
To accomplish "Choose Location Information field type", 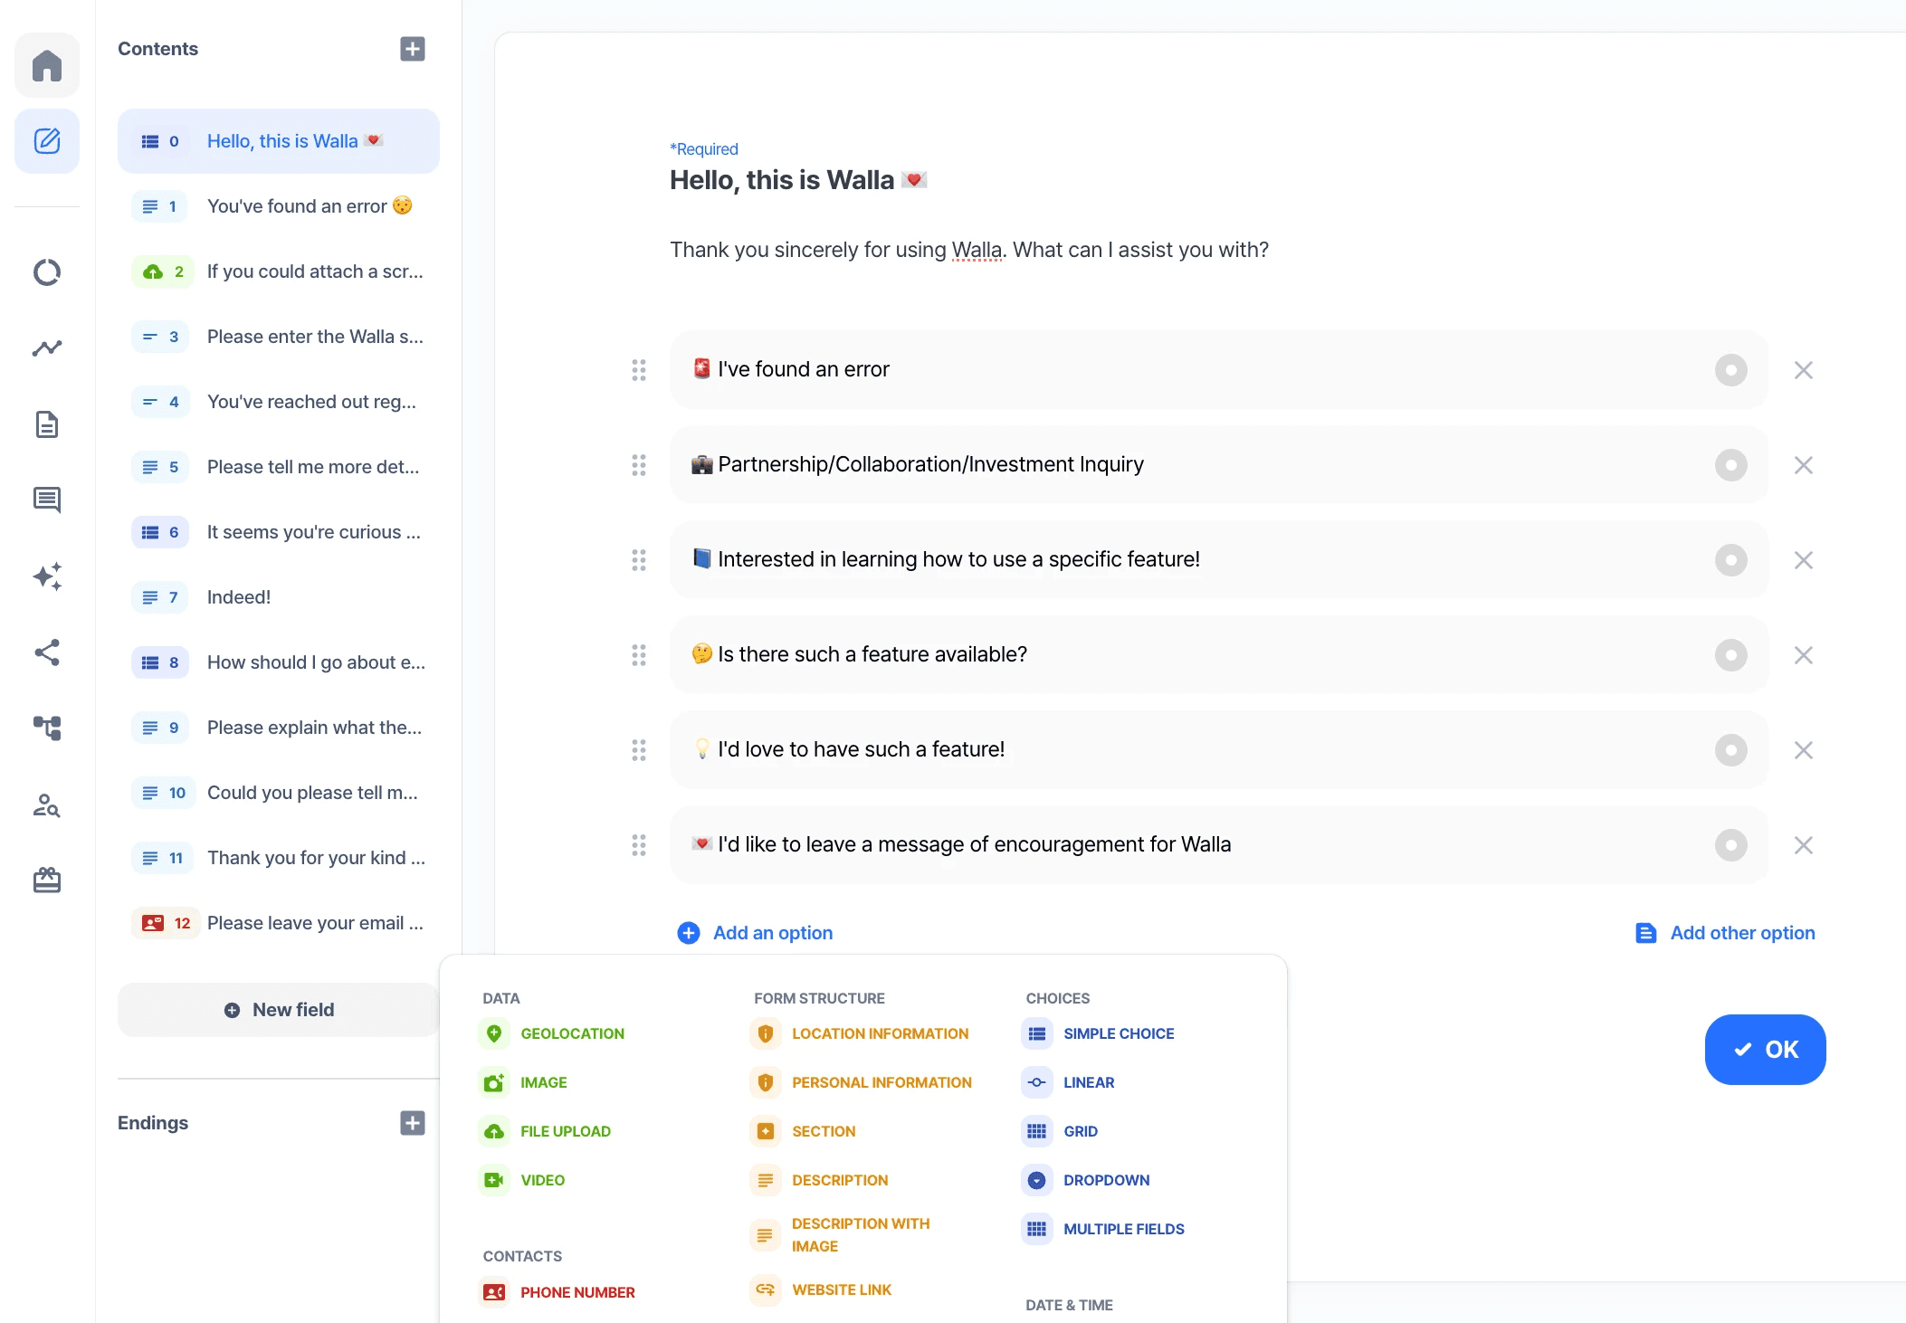I will point(860,1033).
